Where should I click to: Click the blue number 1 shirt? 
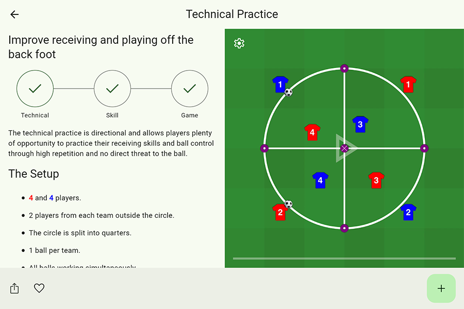[x=280, y=84]
